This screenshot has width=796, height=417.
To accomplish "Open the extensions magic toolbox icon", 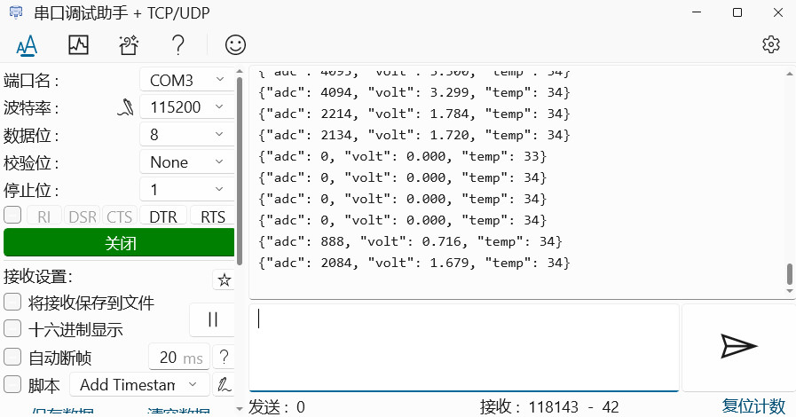I will pos(129,45).
